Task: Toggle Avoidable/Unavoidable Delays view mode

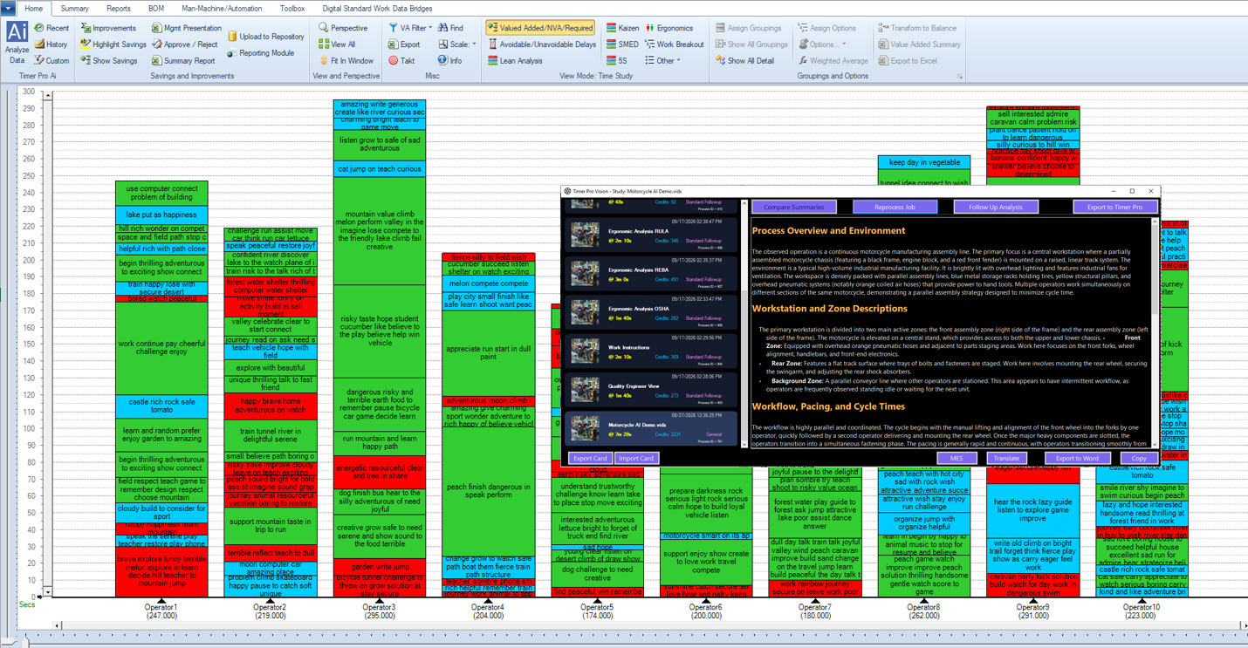Action: tap(542, 44)
